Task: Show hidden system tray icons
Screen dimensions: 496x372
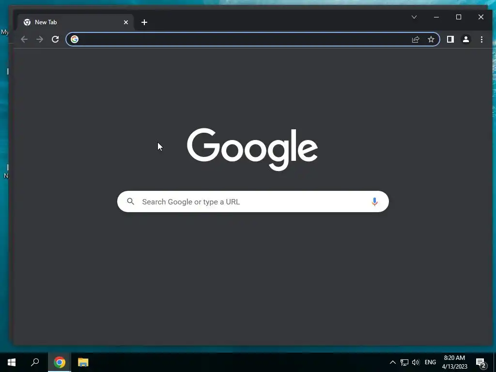Action: 392,362
